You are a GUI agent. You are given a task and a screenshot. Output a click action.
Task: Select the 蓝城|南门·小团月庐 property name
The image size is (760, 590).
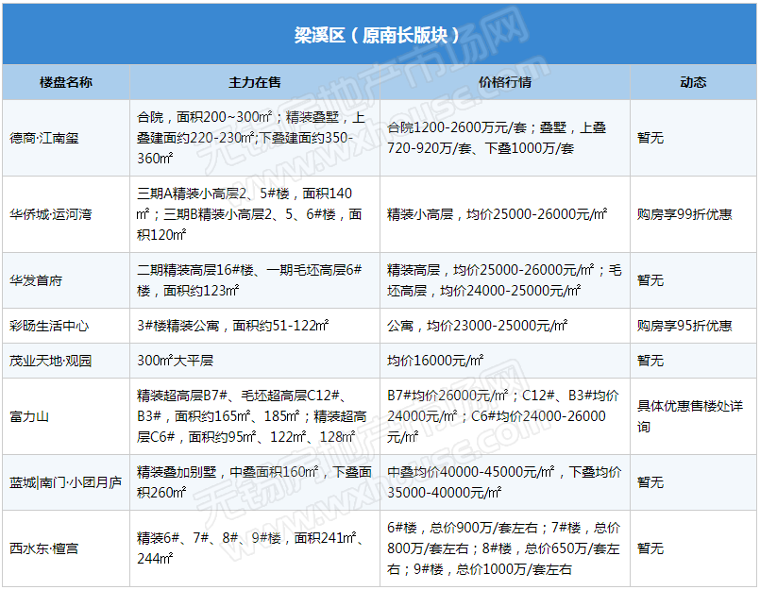tap(65, 482)
